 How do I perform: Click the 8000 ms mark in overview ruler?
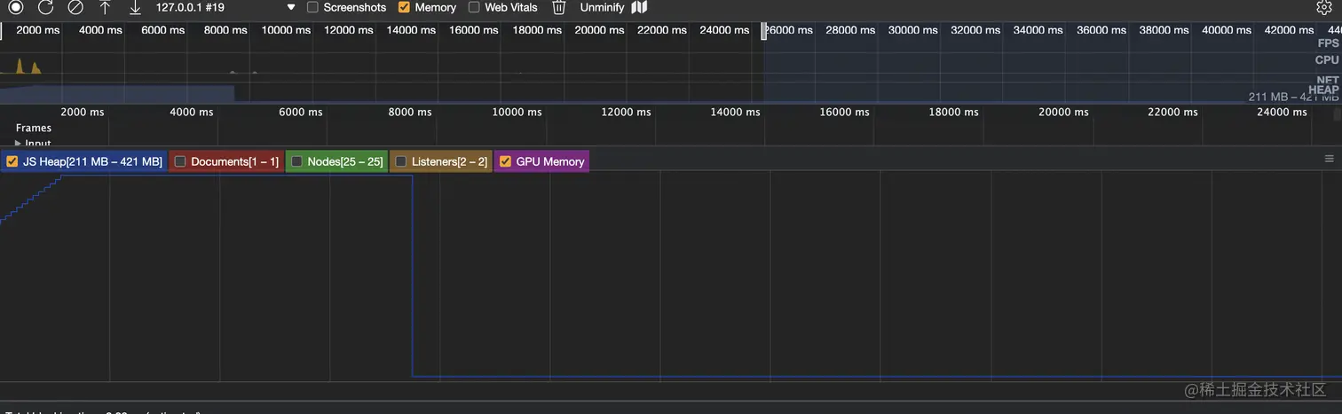pos(227,30)
